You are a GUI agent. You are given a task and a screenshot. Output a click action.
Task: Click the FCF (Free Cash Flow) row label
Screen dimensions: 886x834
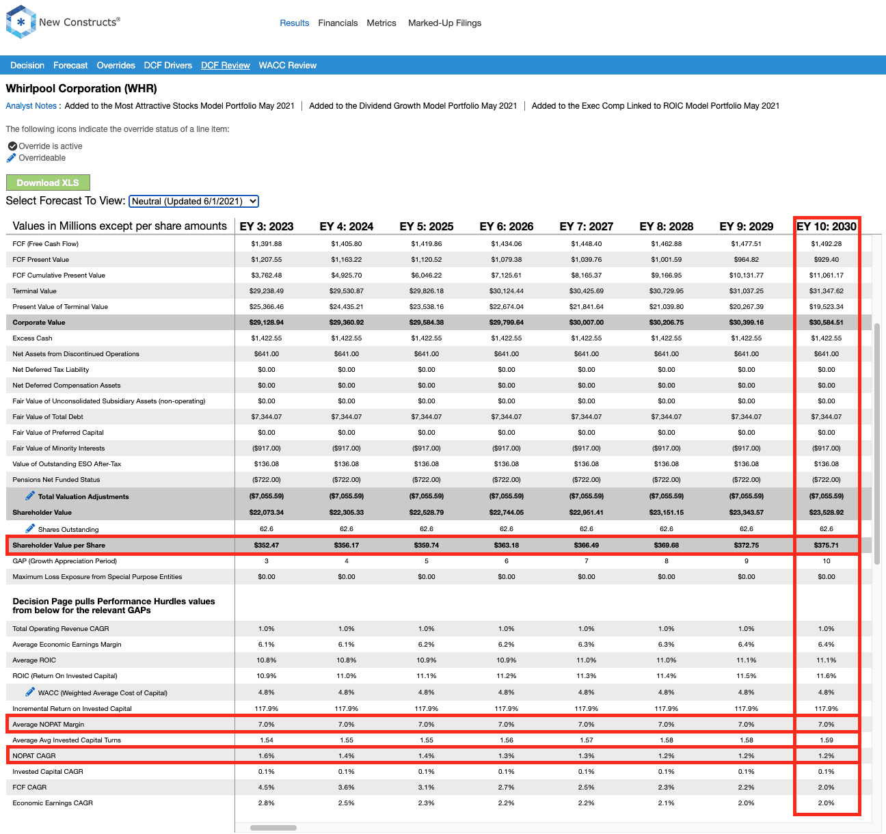46,244
